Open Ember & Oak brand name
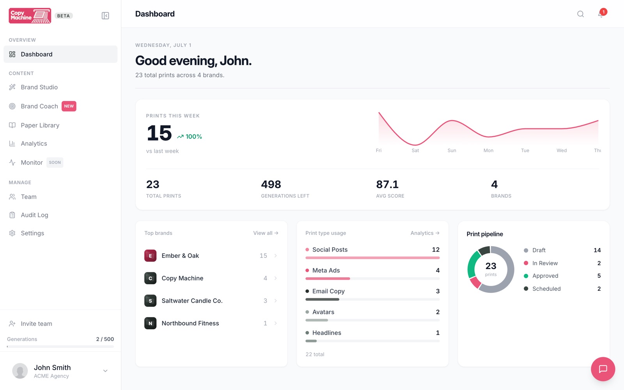 (180, 256)
